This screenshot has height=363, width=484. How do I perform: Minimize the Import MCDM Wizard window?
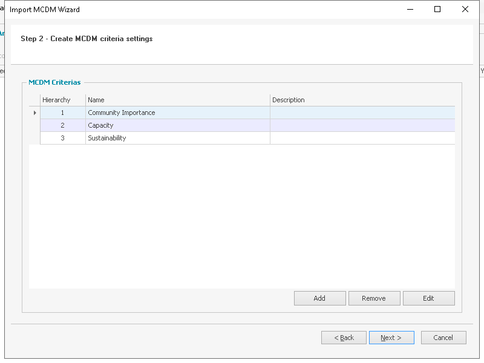pyautogui.click(x=410, y=9)
